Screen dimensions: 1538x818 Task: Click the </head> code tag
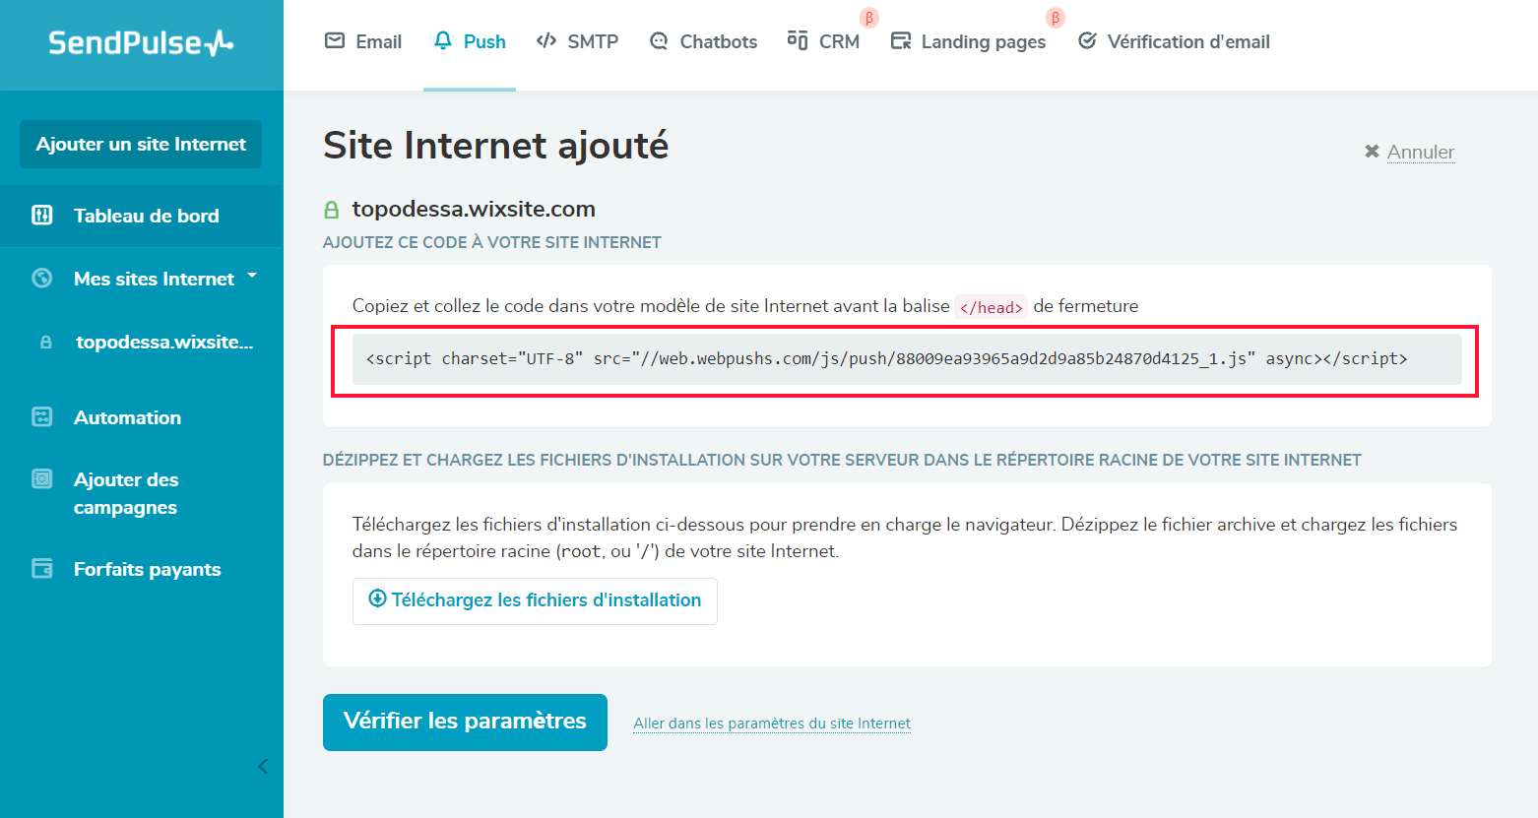[x=991, y=307]
